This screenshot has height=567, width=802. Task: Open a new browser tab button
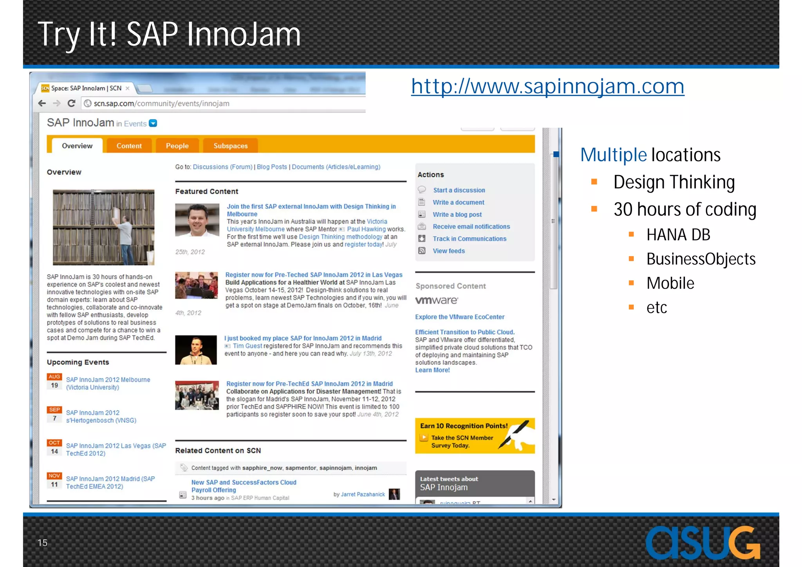(144, 88)
